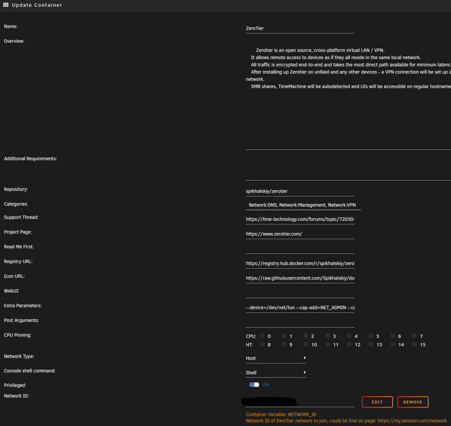Click the 'Network ID:' label
Screen dimensions: 451x426
click(16, 396)
